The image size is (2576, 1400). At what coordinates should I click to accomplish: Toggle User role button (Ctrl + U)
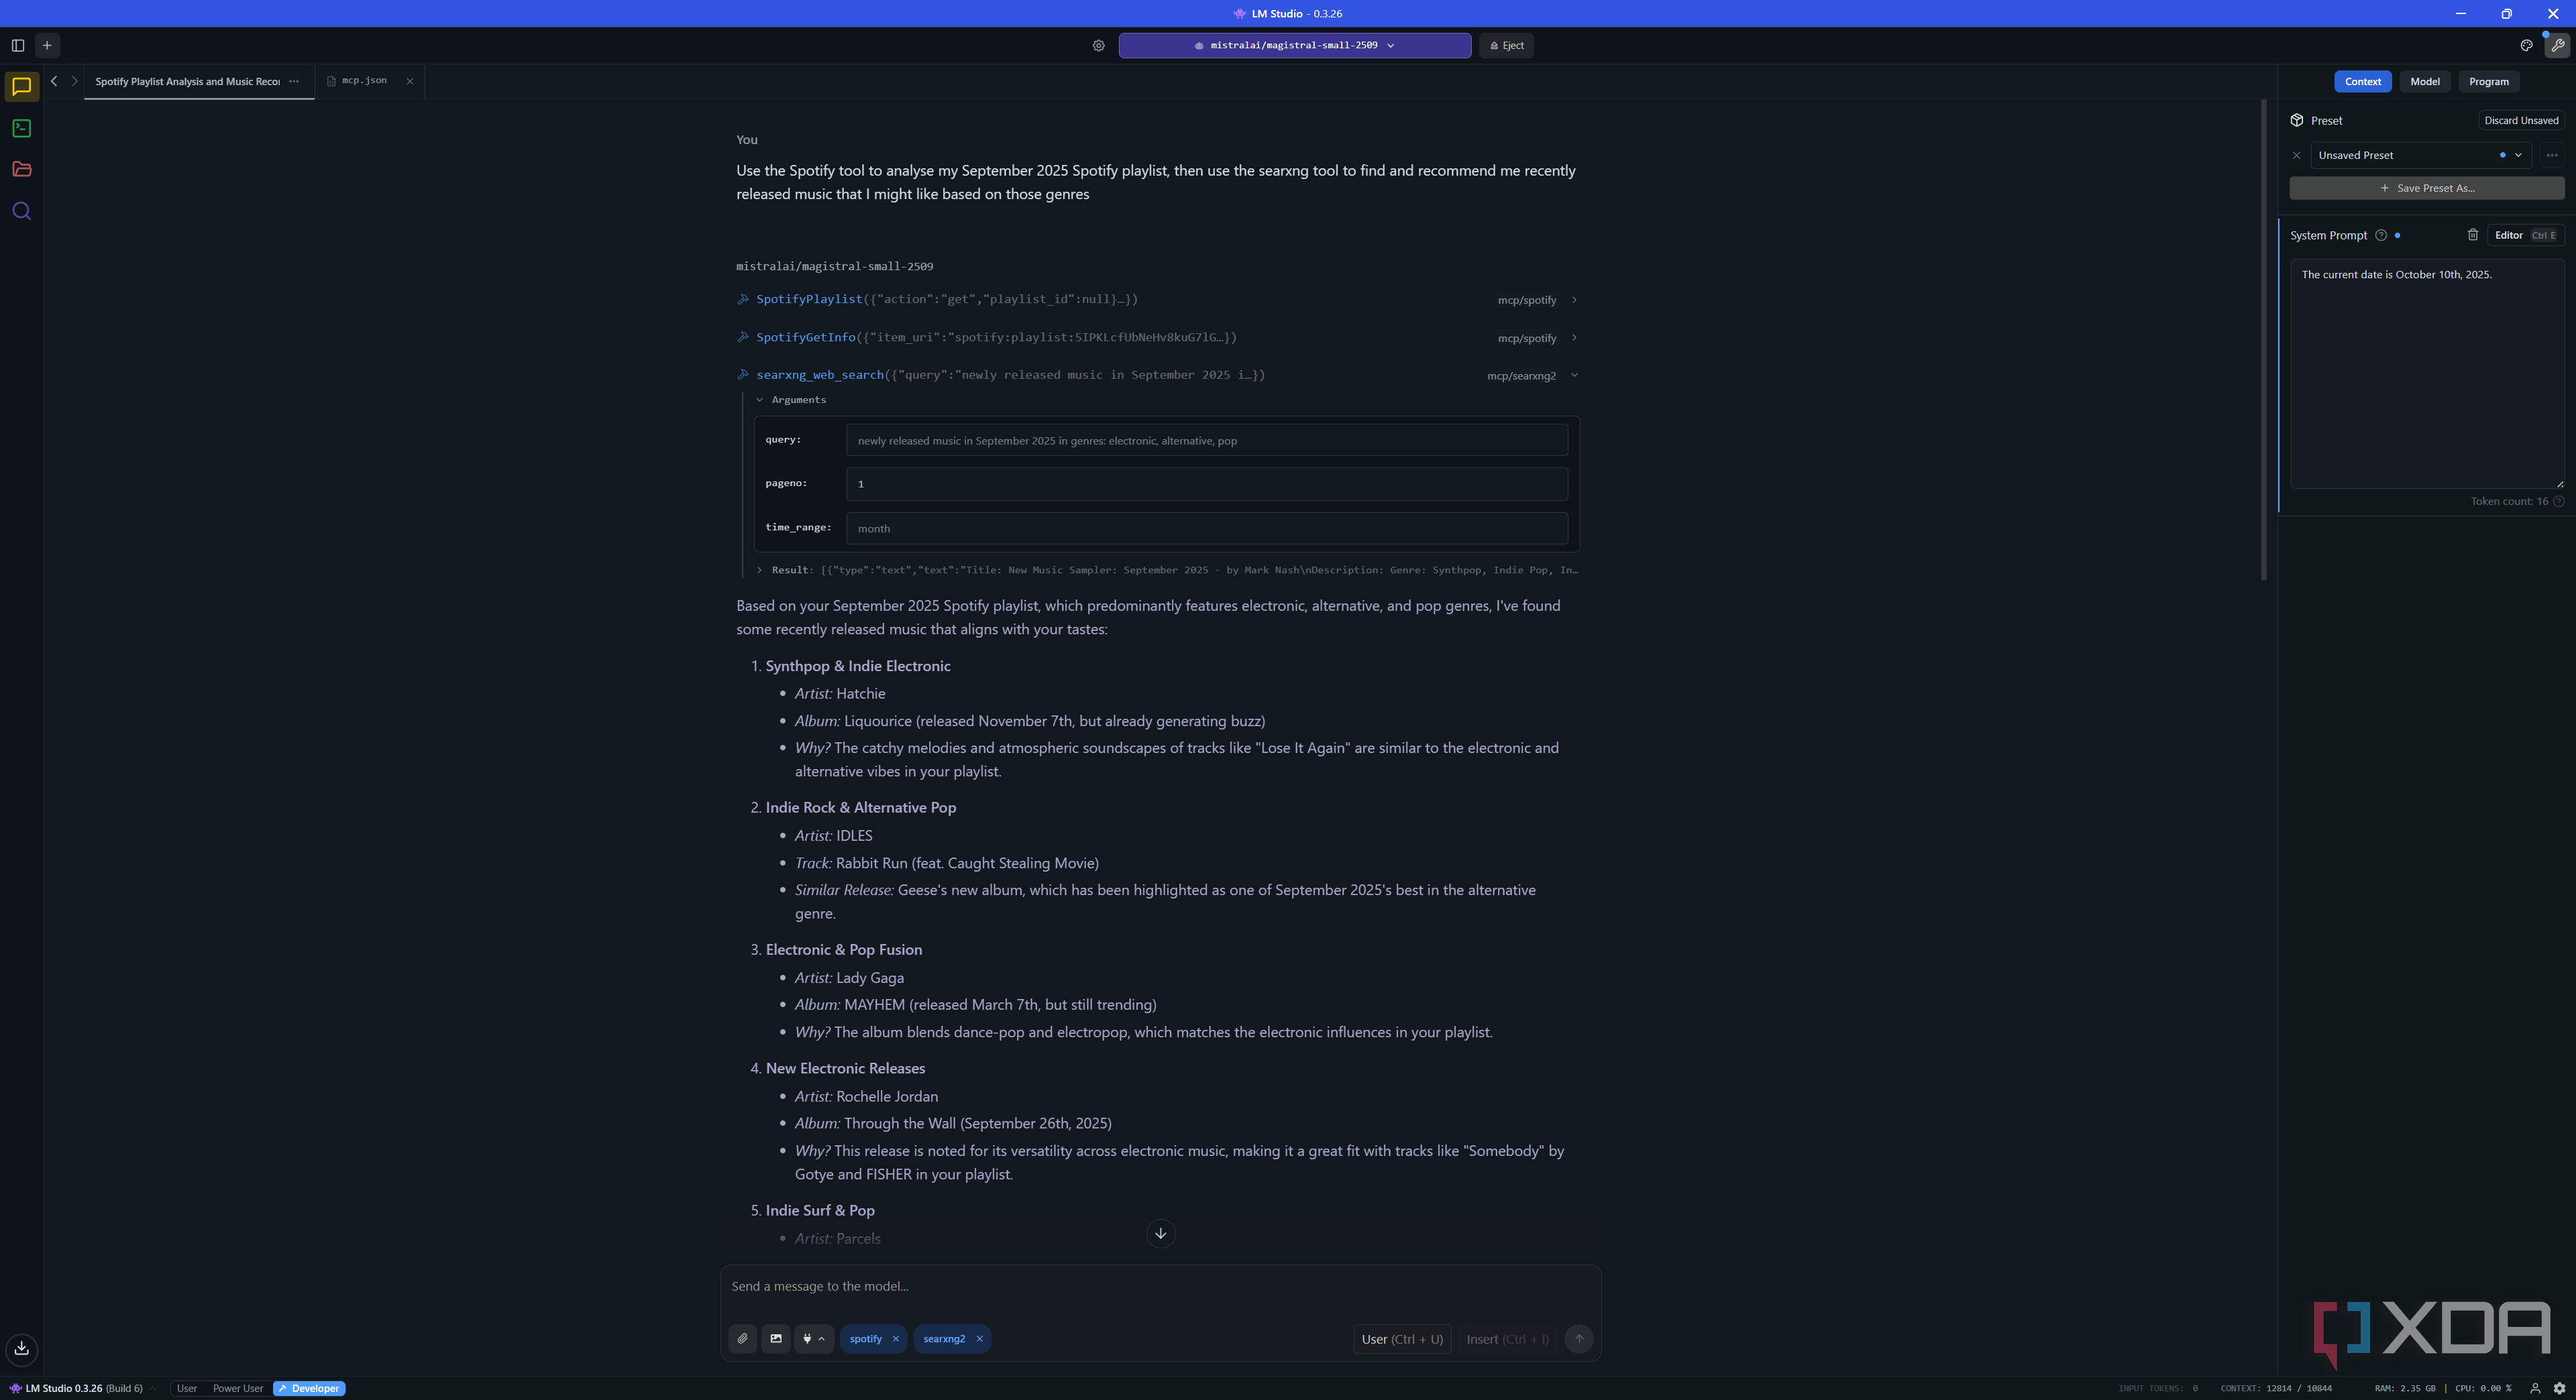tap(1401, 1339)
